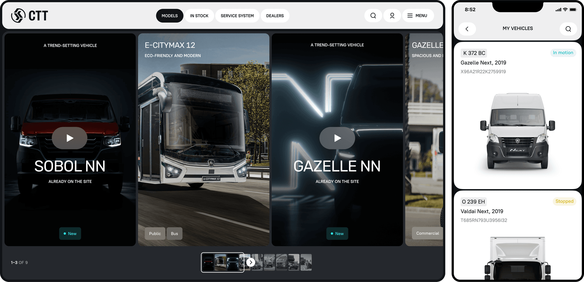Click the CTT logo in the website header
The height and width of the screenshot is (282, 584).
tap(29, 15)
